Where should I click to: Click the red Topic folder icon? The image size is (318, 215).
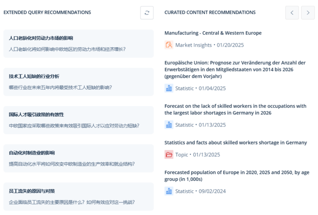169,155
